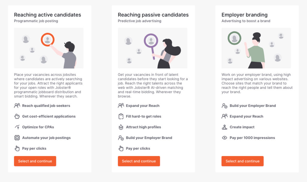Click the hand pointer icon in active candidates card

point(17,149)
